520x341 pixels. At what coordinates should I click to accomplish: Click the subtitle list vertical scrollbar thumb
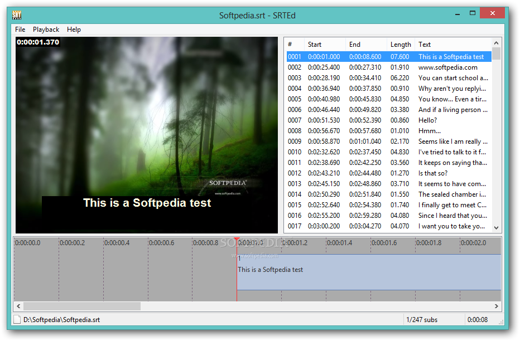(496, 53)
